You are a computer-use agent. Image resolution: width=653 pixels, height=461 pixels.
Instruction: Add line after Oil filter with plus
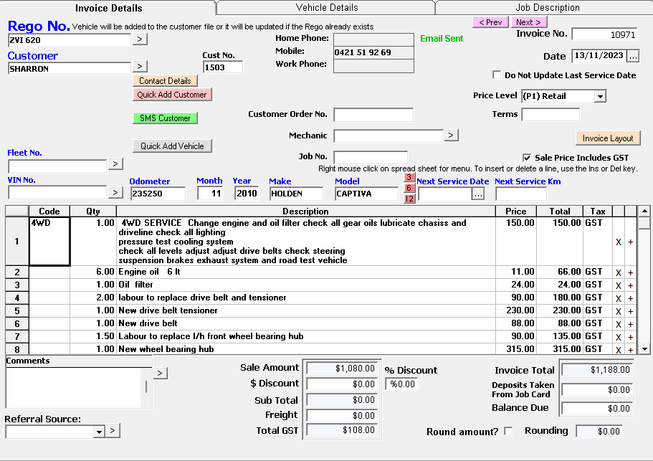click(x=631, y=285)
